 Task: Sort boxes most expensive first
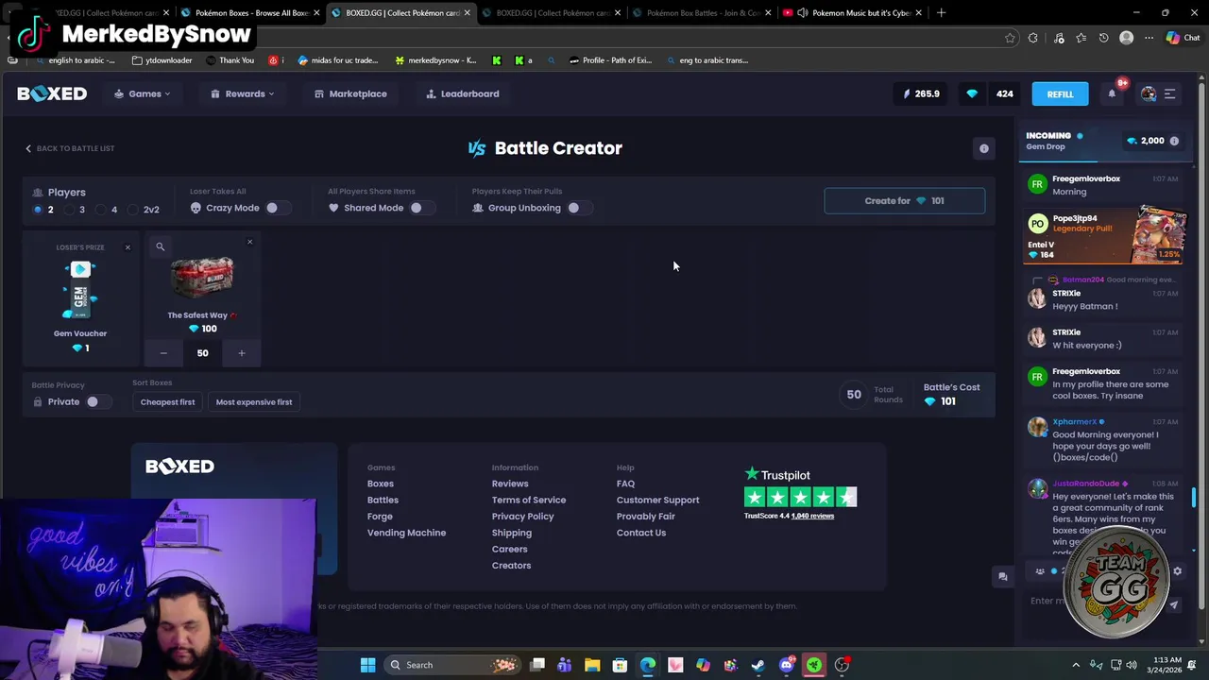click(254, 402)
